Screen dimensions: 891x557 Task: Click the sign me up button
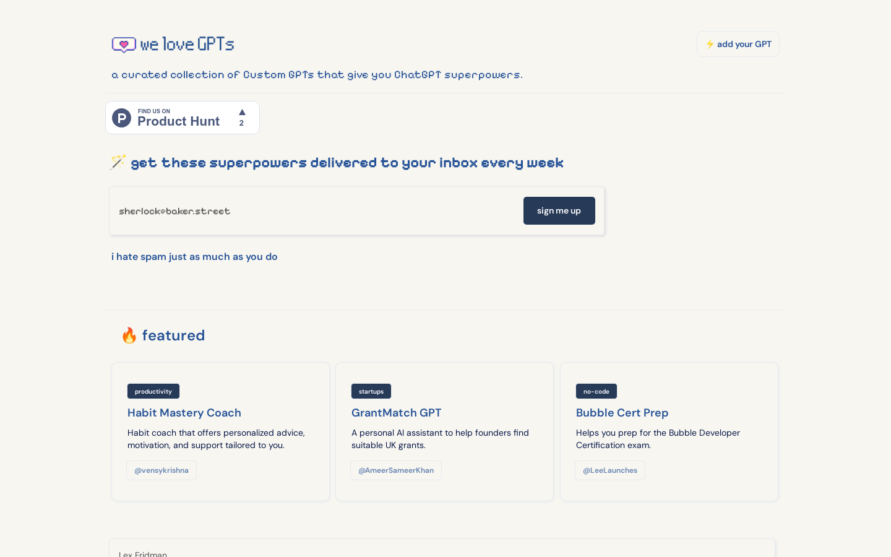coord(559,210)
